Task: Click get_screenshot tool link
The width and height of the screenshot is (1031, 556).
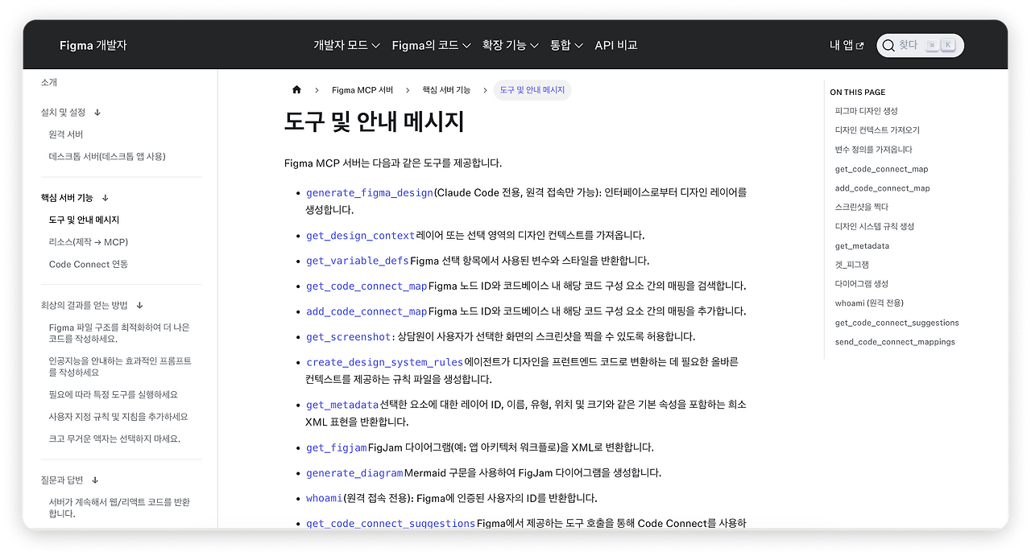Action: click(349, 337)
